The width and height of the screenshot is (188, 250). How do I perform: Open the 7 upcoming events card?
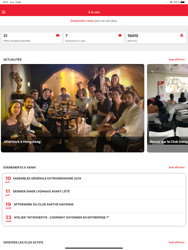click(x=94, y=38)
